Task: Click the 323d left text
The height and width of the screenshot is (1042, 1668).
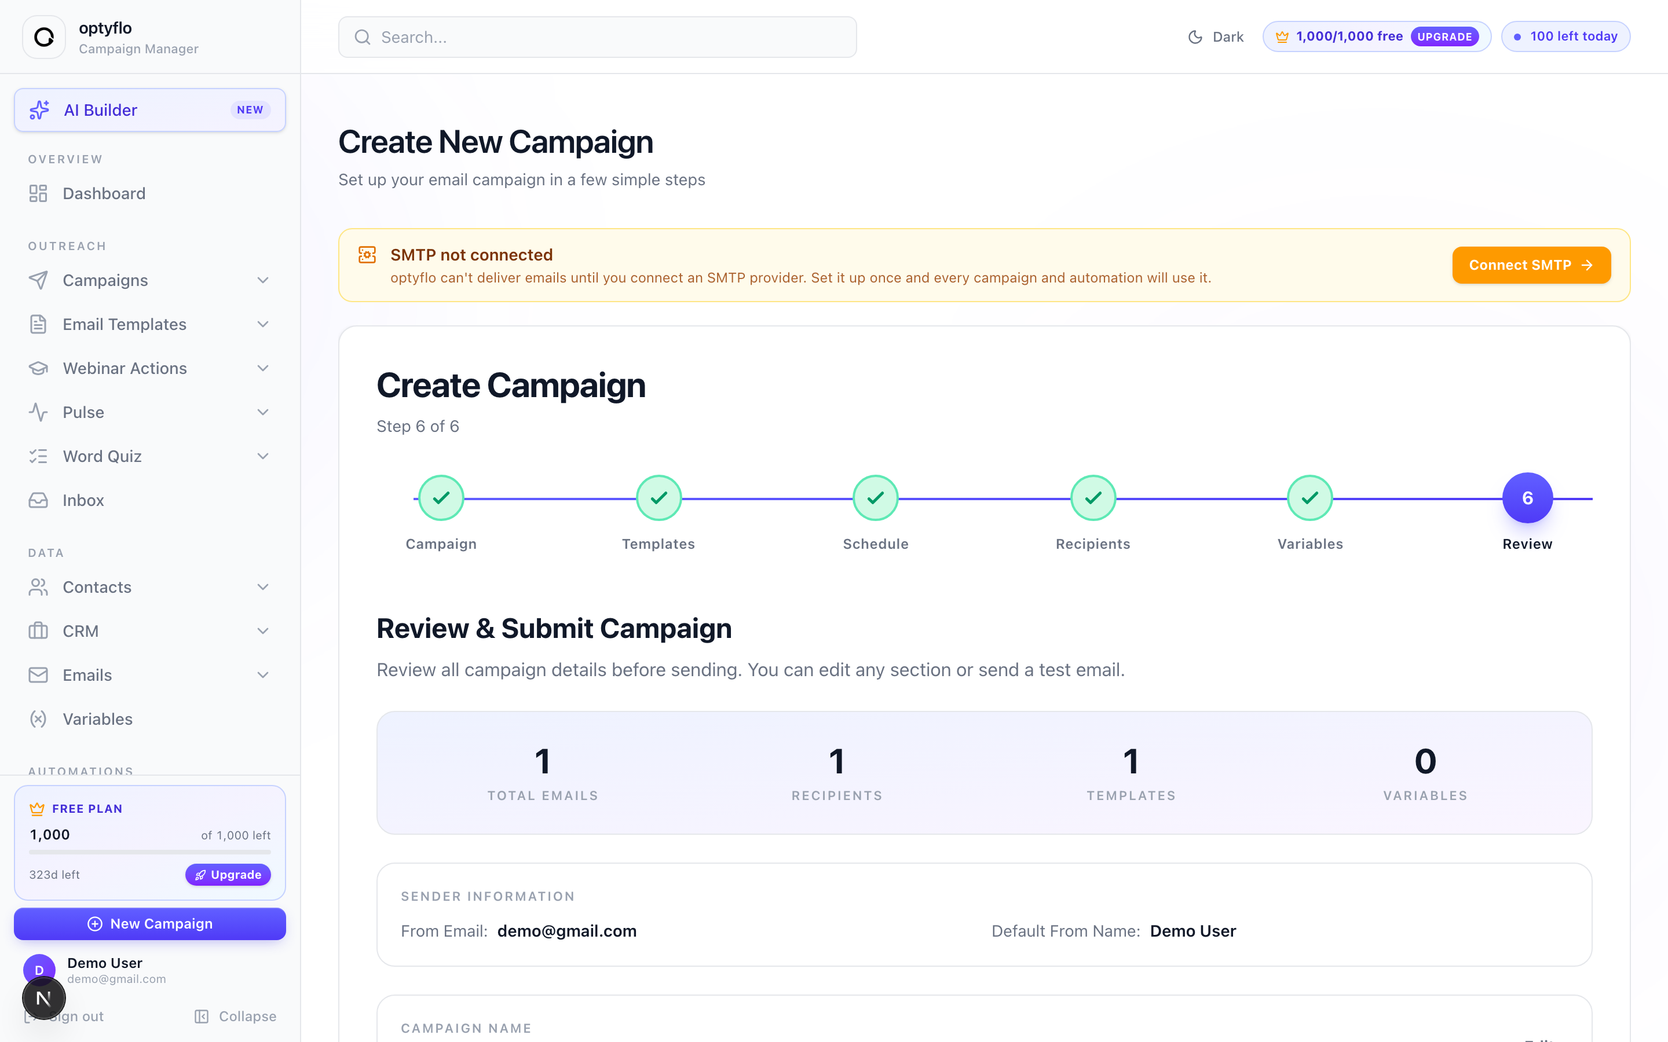Action: tap(54, 875)
